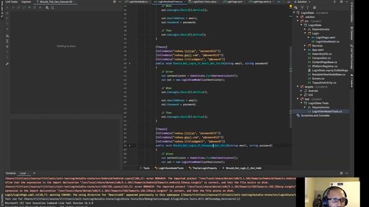Open Terminal panel settings gear
The width and height of the screenshot is (369, 207).
341,173
